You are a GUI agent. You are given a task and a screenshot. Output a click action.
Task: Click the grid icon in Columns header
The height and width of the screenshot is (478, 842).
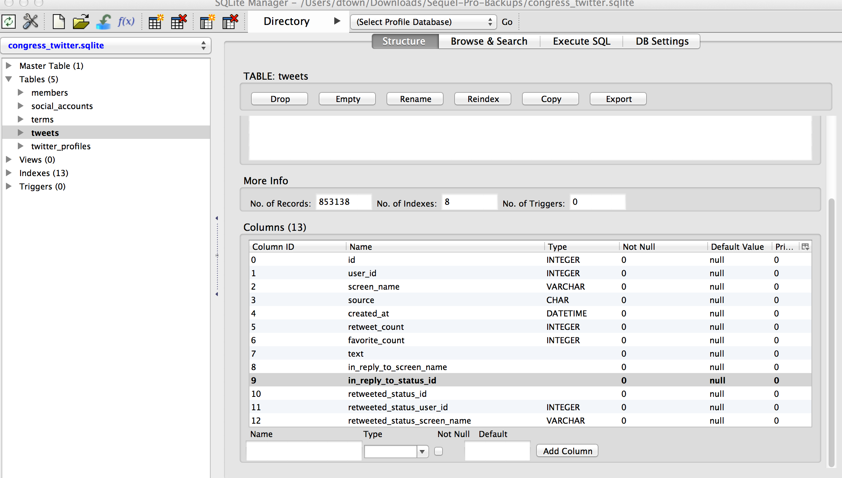[x=805, y=246]
